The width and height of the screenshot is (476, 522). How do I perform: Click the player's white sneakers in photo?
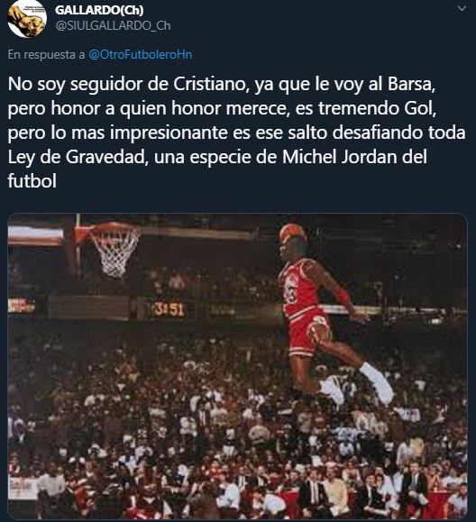pos(358,386)
